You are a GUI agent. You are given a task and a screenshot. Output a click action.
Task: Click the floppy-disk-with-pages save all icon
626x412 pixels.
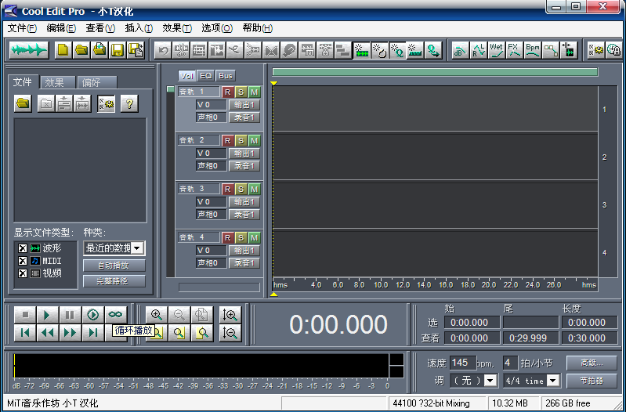tap(136, 50)
